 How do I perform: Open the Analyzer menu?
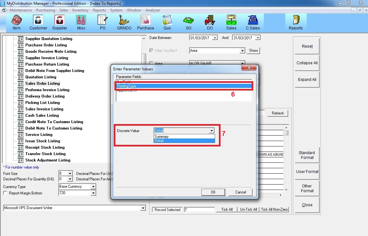click(153, 10)
